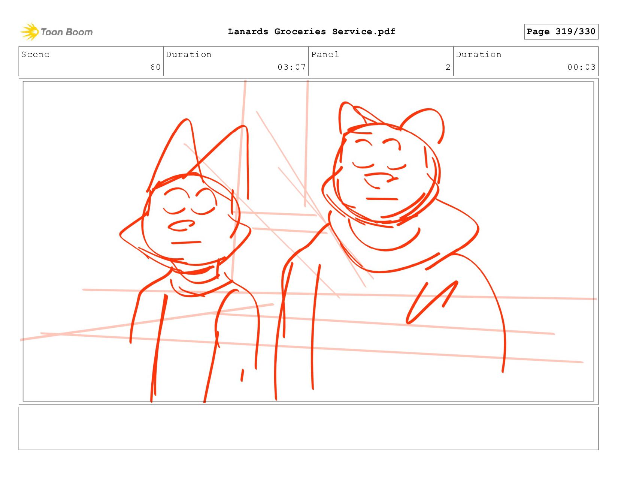Click the 'Page 319/330' indicator box

coord(561,31)
